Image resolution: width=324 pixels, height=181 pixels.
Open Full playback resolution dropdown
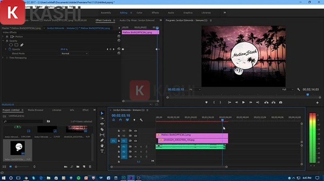click(288, 89)
